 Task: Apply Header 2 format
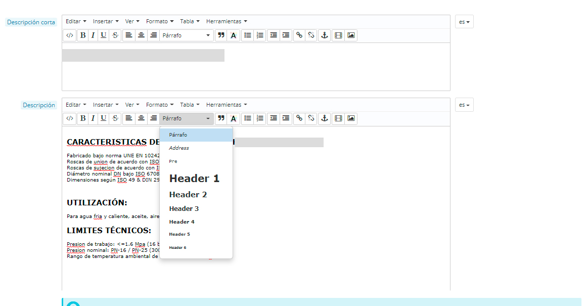click(x=196, y=194)
